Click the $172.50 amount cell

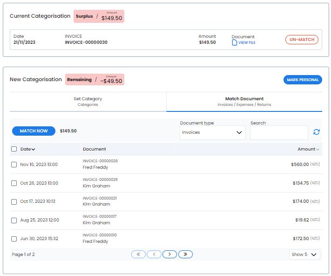coord(301,238)
